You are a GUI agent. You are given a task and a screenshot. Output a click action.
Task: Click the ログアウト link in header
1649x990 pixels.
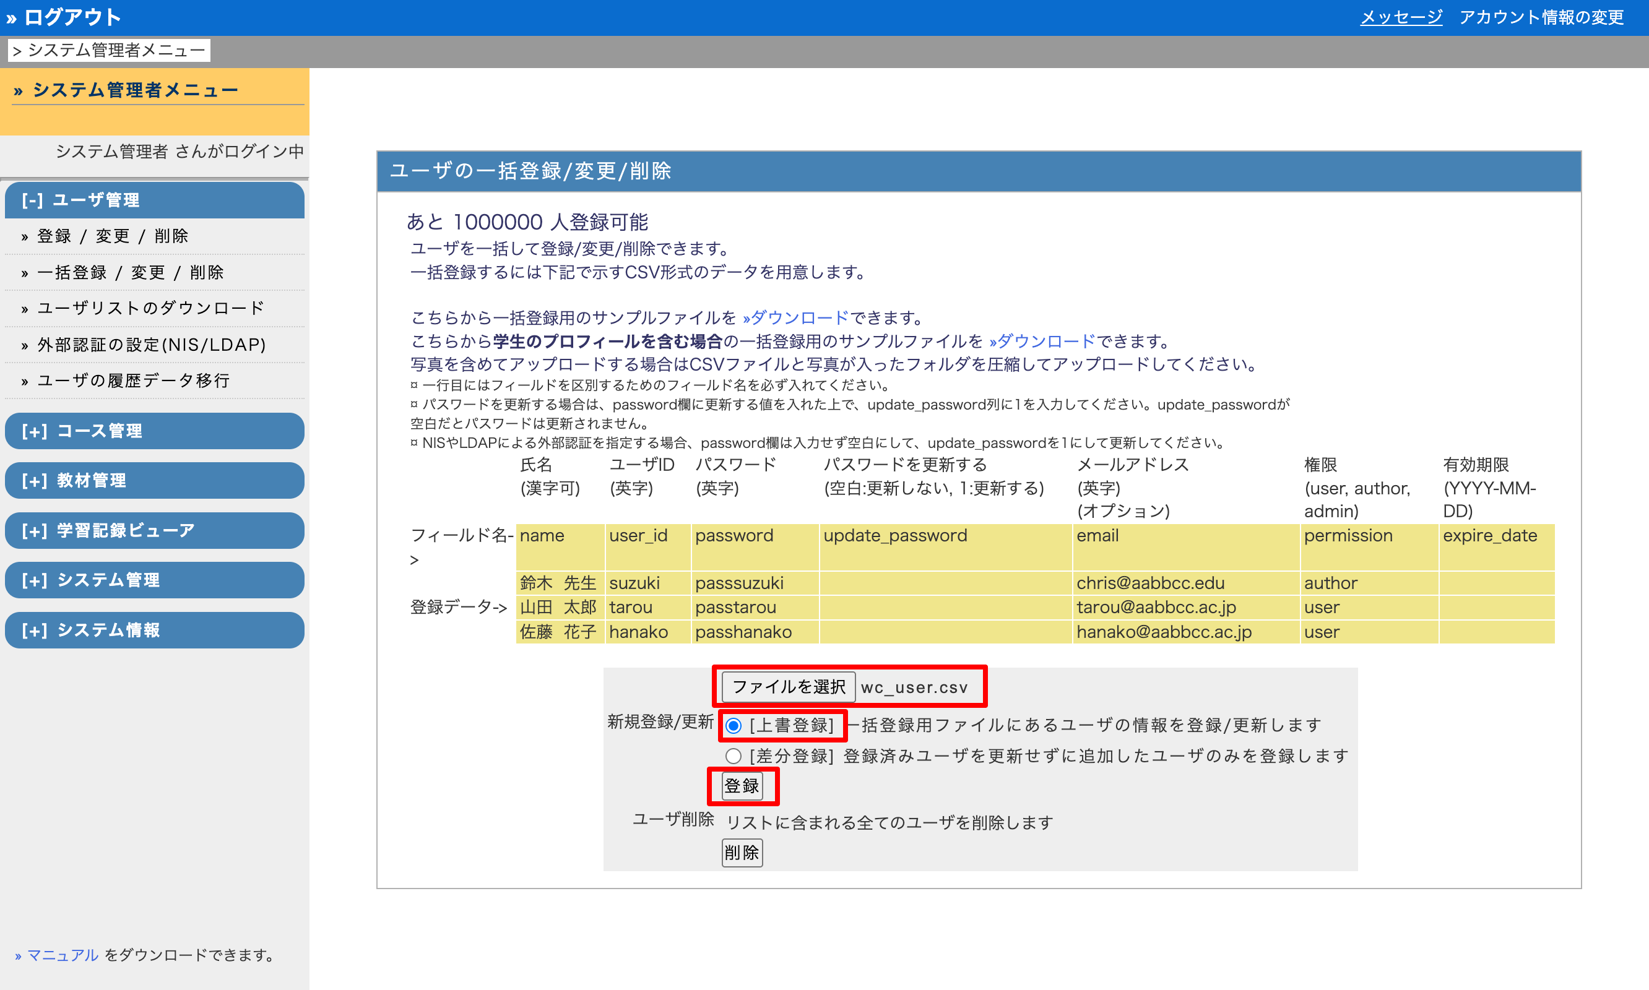tap(72, 17)
